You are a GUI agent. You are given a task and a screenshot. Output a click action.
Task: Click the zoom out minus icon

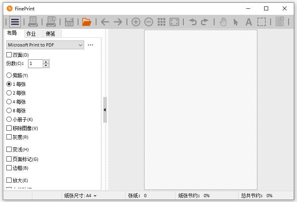[148, 22]
